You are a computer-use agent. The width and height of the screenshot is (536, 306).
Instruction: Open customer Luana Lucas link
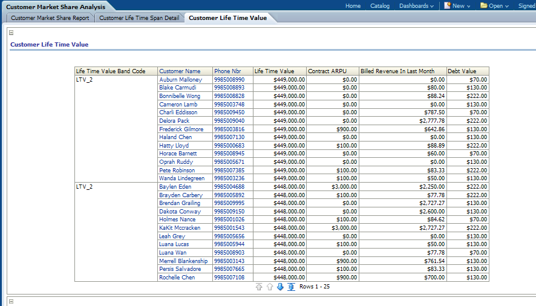click(x=174, y=244)
